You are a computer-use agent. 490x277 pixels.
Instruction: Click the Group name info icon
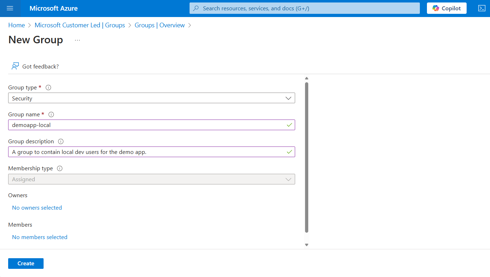(51, 114)
